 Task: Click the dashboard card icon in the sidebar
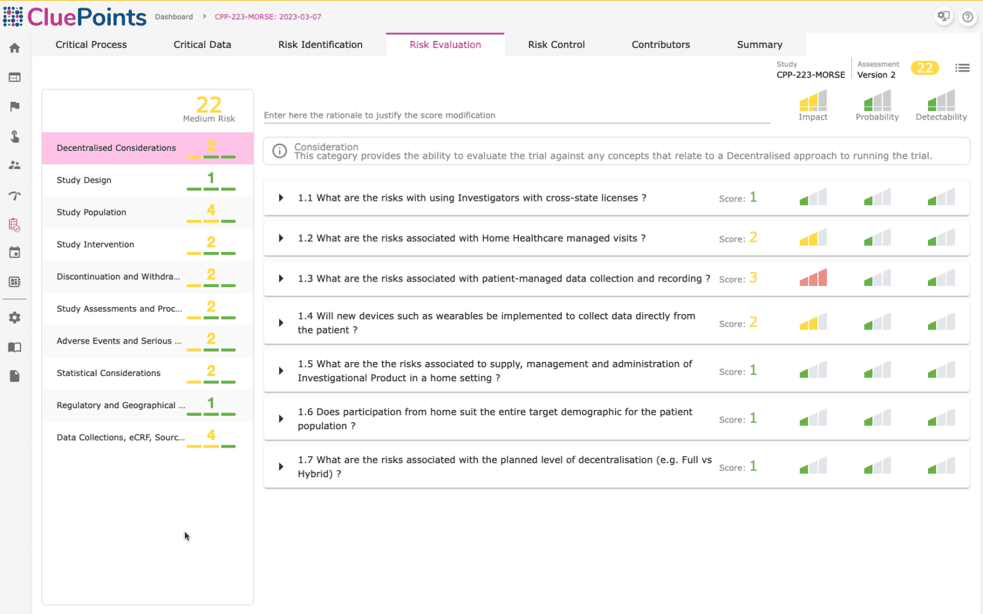15,77
